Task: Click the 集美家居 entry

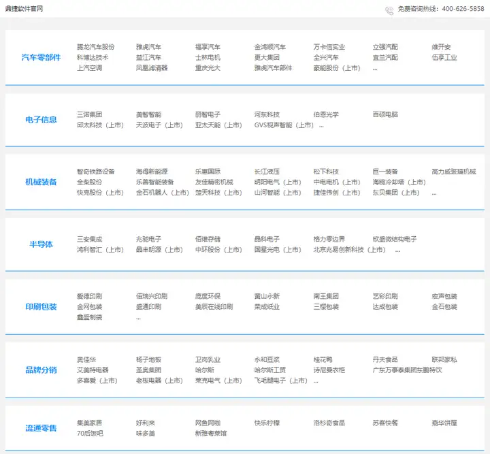Action: pyautogui.click(x=89, y=423)
